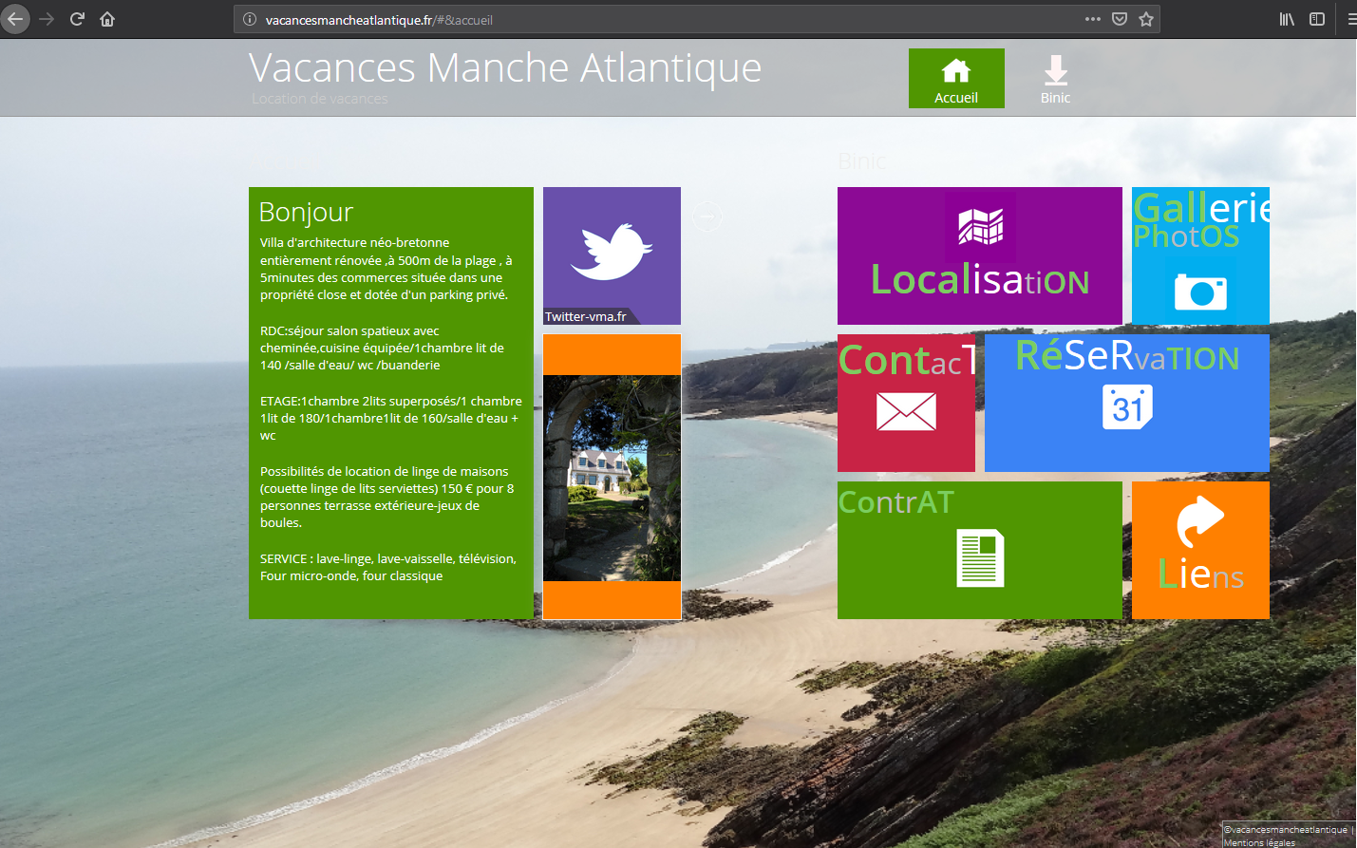Click the Twitter-vma.fr label
The image size is (1357, 848).
click(x=586, y=316)
